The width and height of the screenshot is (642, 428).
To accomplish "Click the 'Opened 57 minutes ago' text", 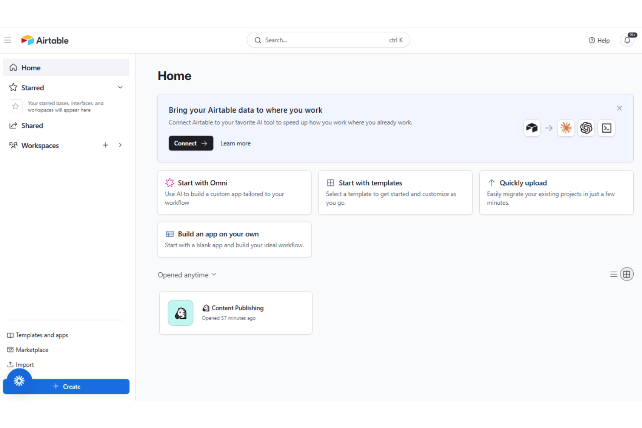I will pos(229,318).
